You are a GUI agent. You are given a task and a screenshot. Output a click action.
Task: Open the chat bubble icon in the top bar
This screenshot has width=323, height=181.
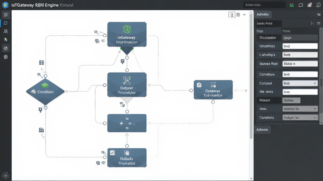[301, 5]
